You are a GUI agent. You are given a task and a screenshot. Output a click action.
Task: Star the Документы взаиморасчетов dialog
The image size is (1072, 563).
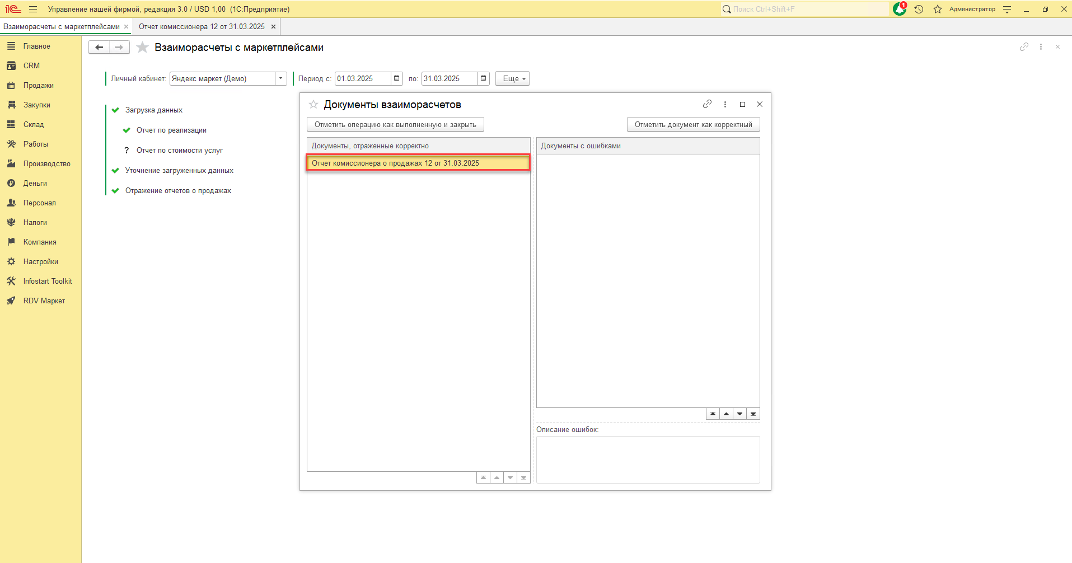click(x=313, y=104)
